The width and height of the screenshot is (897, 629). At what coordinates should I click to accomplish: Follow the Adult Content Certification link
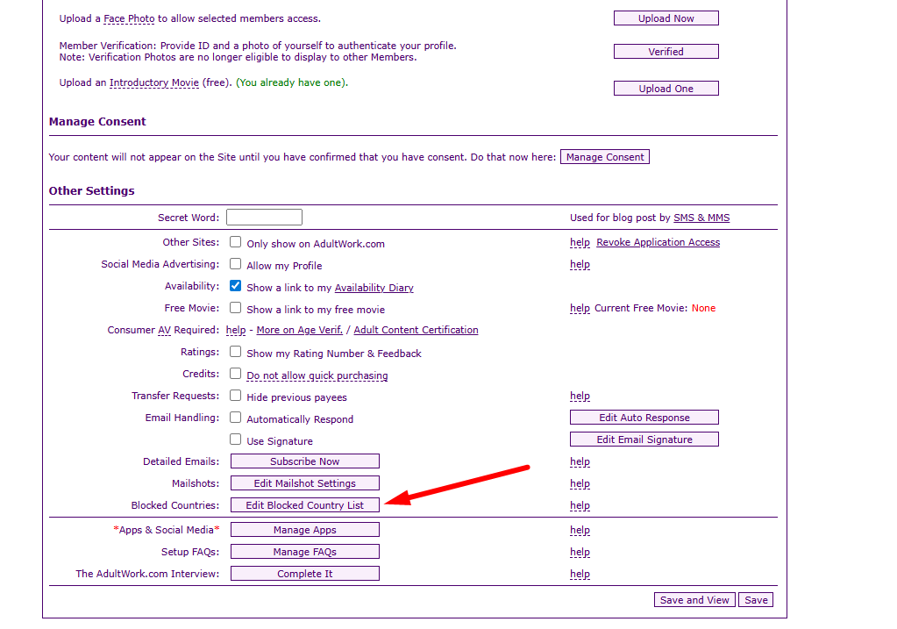click(416, 331)
